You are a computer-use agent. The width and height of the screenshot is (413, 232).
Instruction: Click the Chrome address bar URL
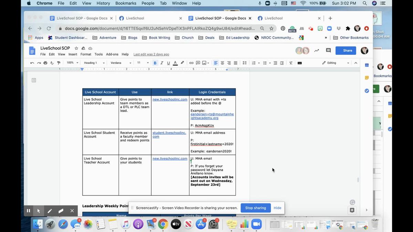160,29
